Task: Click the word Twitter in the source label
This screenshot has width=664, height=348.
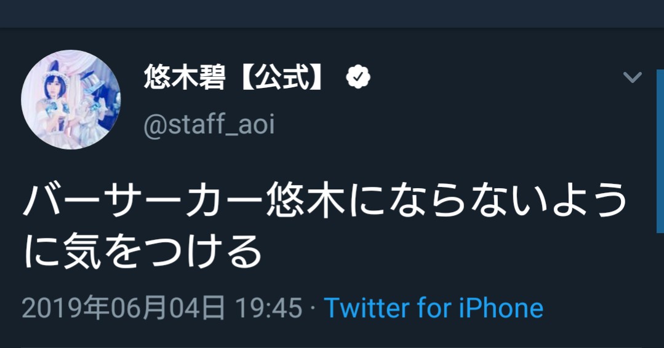Action: (x=363, y=307)
